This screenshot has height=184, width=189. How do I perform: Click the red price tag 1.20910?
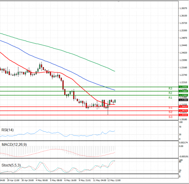183,107
